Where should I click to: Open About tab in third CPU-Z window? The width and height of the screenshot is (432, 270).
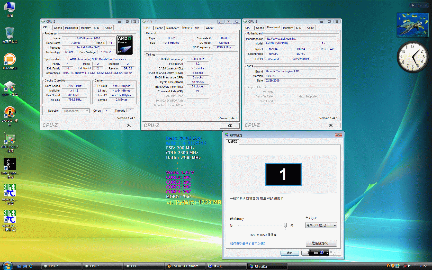[310, 28]
